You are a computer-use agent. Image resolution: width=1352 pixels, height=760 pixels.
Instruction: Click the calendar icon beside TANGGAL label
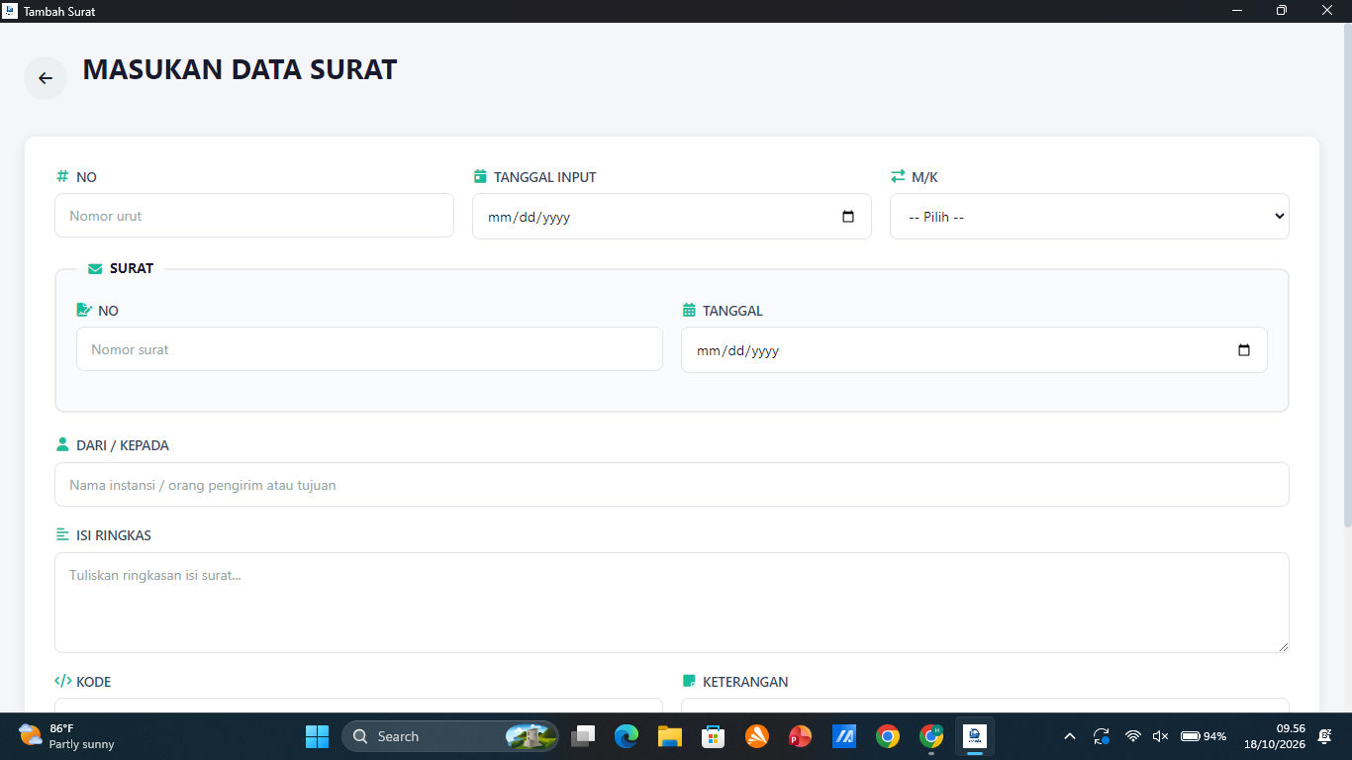pos(689,310)
